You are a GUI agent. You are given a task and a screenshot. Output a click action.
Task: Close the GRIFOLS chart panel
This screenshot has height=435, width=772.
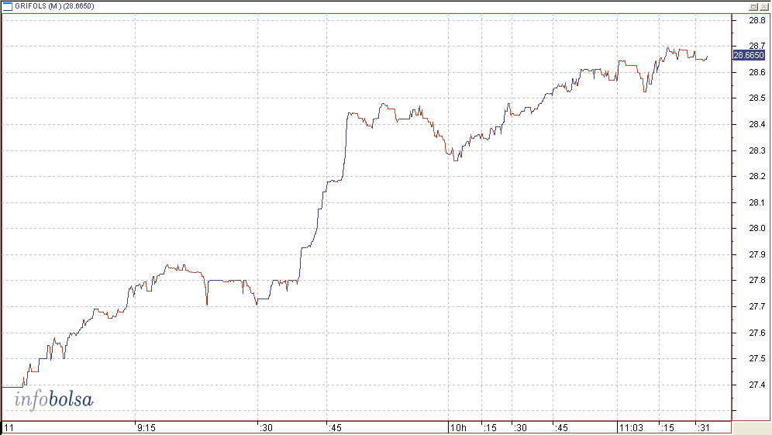click(x=763, y=6)
